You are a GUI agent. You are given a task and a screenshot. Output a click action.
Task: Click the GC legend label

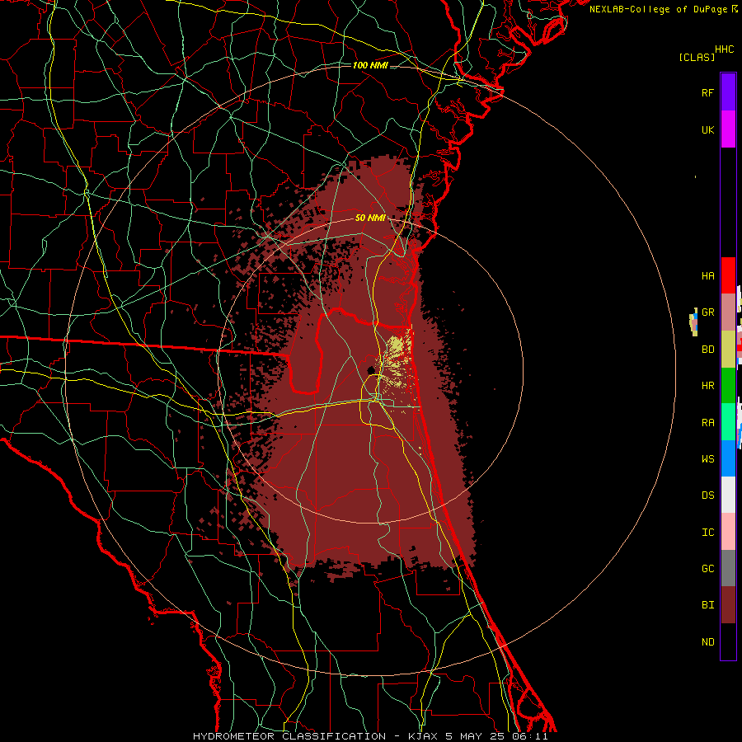click(x=707, y=569)
